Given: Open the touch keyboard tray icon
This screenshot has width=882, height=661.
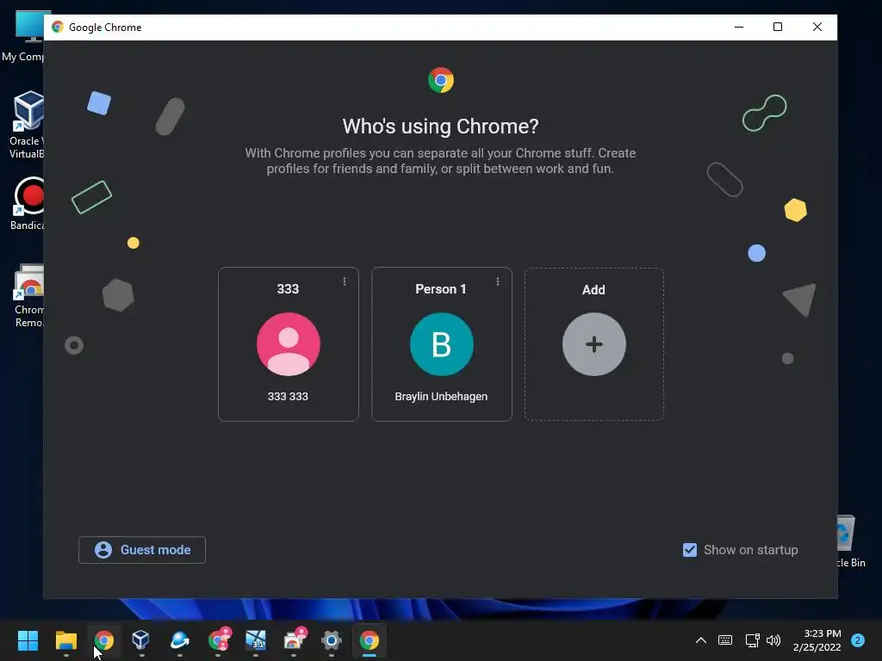Looking at the screenshot, I should pos(725,640).
